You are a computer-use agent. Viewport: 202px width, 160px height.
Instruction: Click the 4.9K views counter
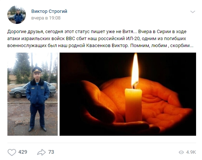point(191,152)
